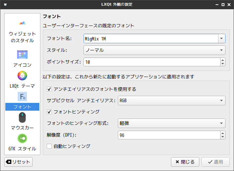
Task: Open the LXQt Theme color wheel icon
Action: point(22,76)
